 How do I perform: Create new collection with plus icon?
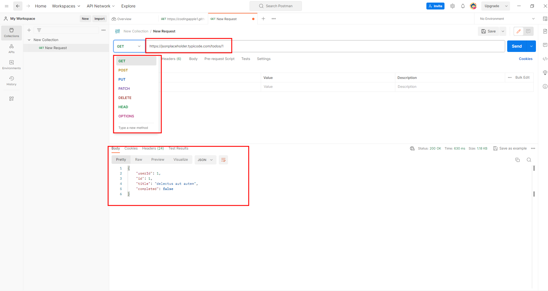[29, 30]
